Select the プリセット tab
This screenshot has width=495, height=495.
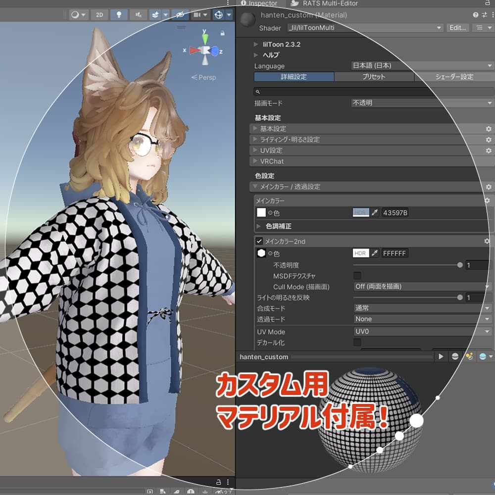[x=374, y=77]
